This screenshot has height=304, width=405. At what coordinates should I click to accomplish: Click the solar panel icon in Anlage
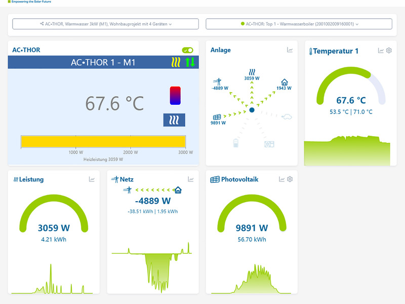pyautogui.click(x=217, y=117)
